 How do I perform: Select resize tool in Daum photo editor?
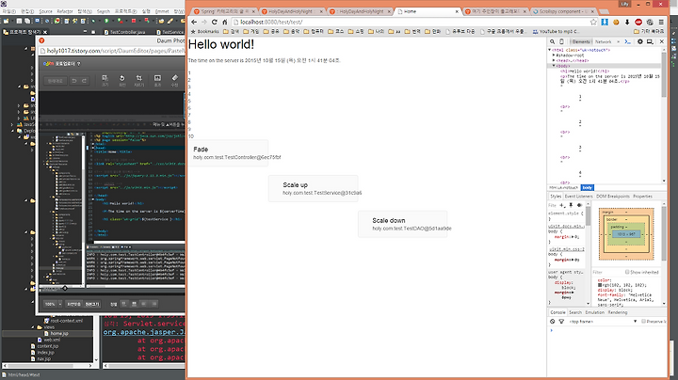point(105,80)
